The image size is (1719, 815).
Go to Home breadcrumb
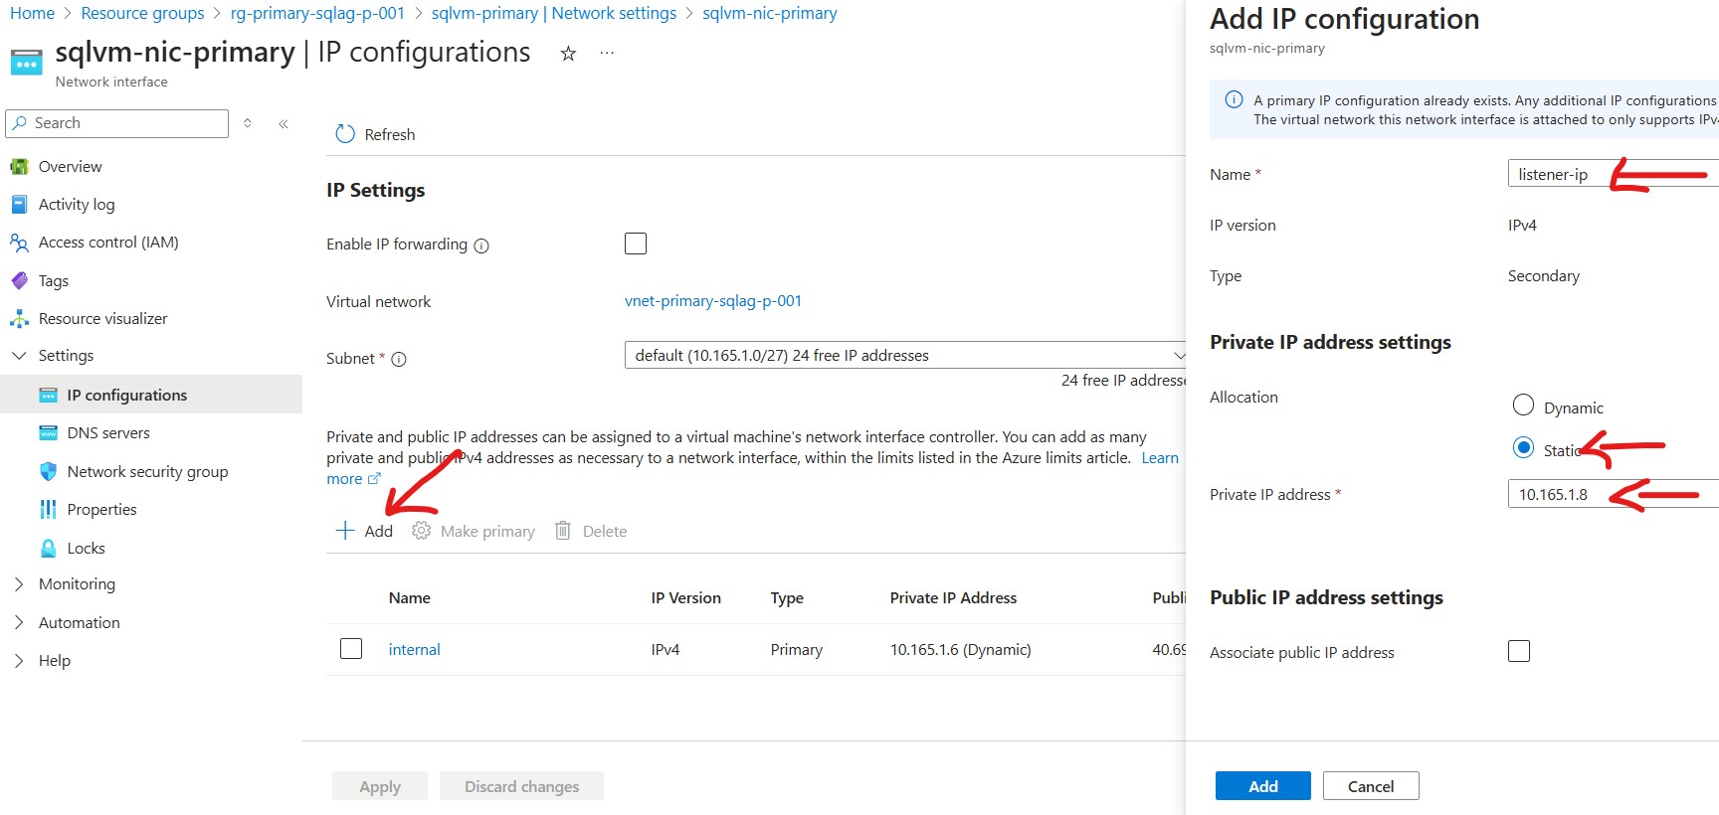pyautogui.click(x=32, y=13)
